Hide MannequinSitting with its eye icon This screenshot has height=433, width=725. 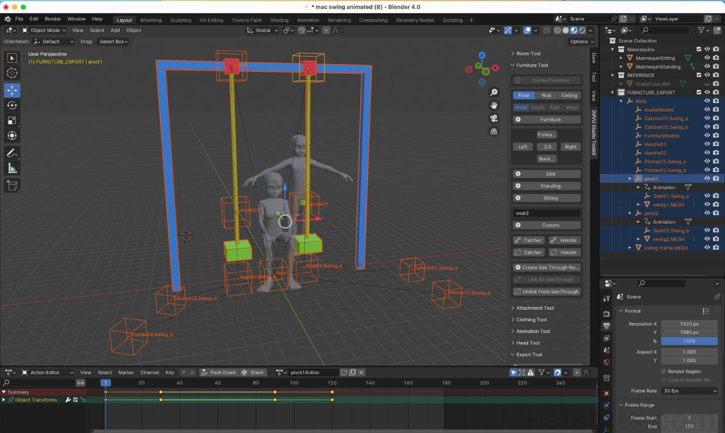[707, 58]
